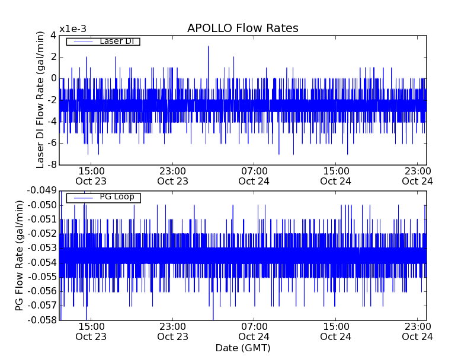Click y-tick "-8" on Laser DI plot
The image size is (474, 356).
[52, 165]
